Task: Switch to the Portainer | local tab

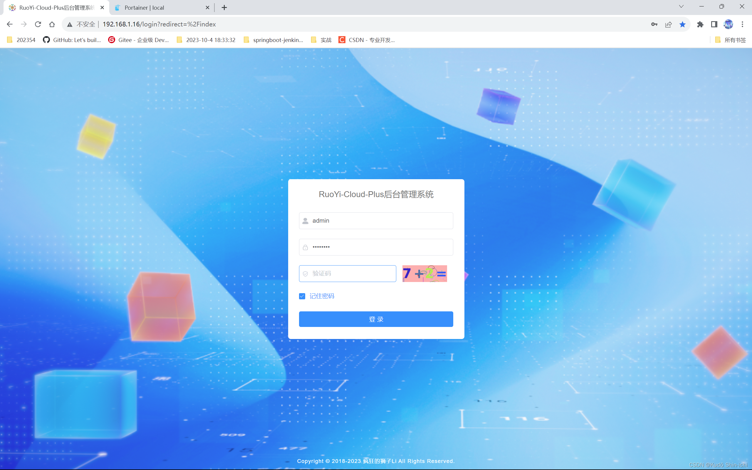Action: pos(162,7)
